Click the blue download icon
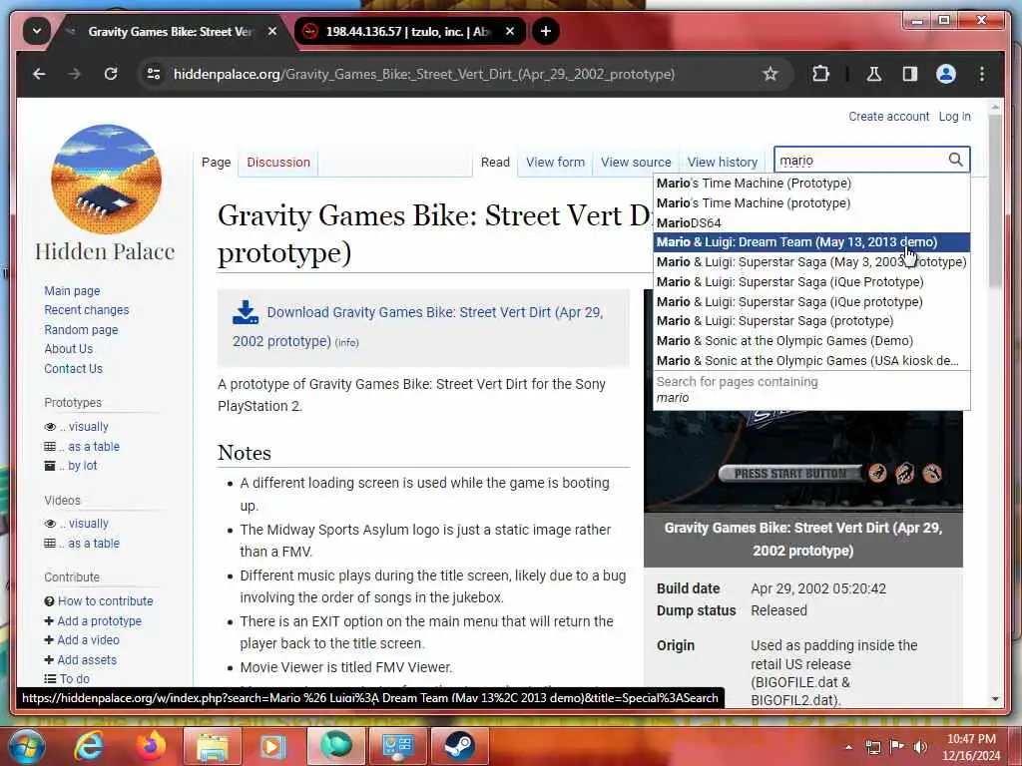The width and height of the screenshot is (1022, 766). coord(246,312)
